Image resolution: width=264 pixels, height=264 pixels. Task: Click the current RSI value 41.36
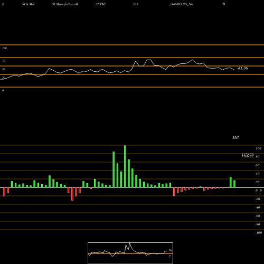[x=243, y=68]
